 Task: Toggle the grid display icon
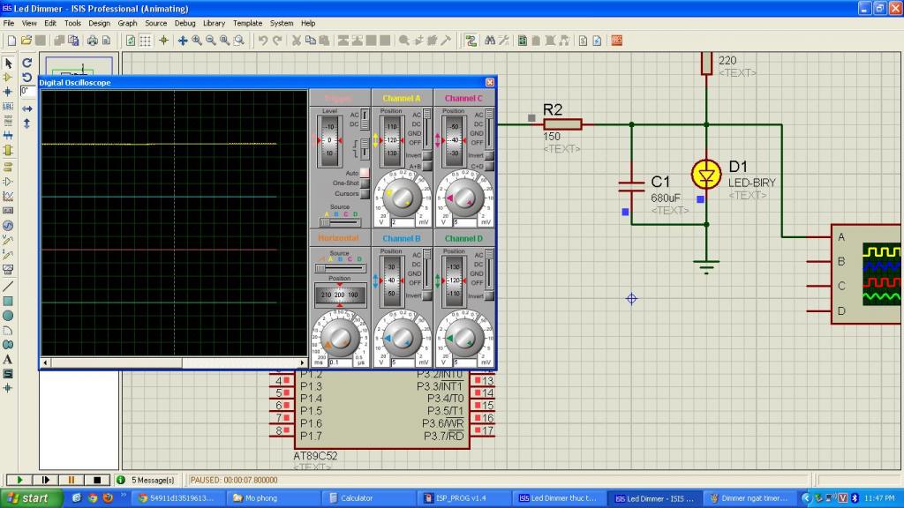(145, 41)
